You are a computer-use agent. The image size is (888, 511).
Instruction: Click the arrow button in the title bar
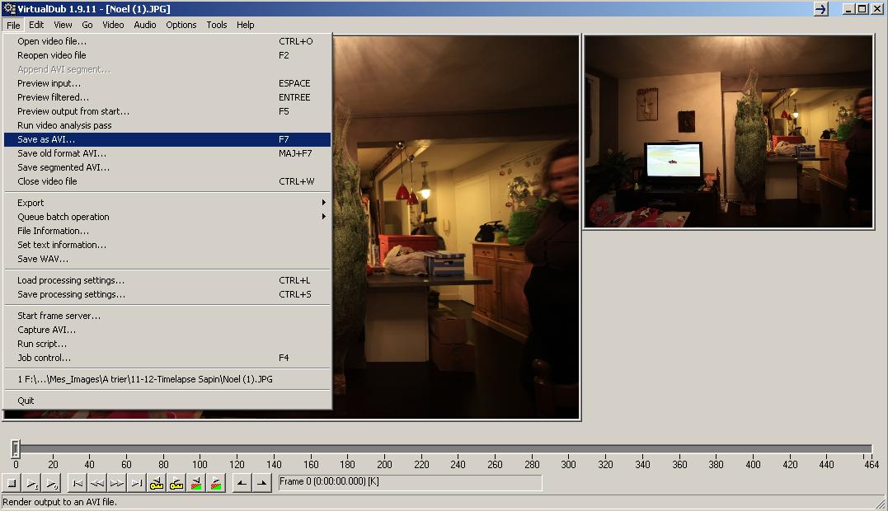[x=821, y=9]
